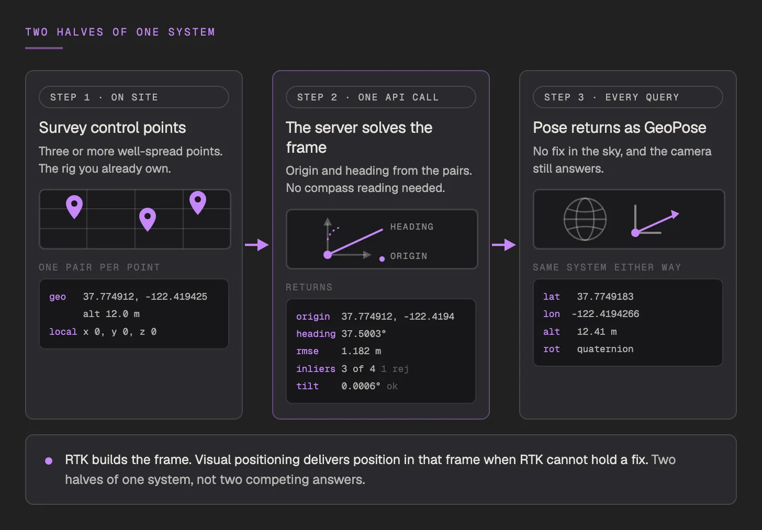Click the SAME SYSTEM EITHER WAY label
Image resolution: width=762 pixels, height=530 pixels.
coord(607,267)
